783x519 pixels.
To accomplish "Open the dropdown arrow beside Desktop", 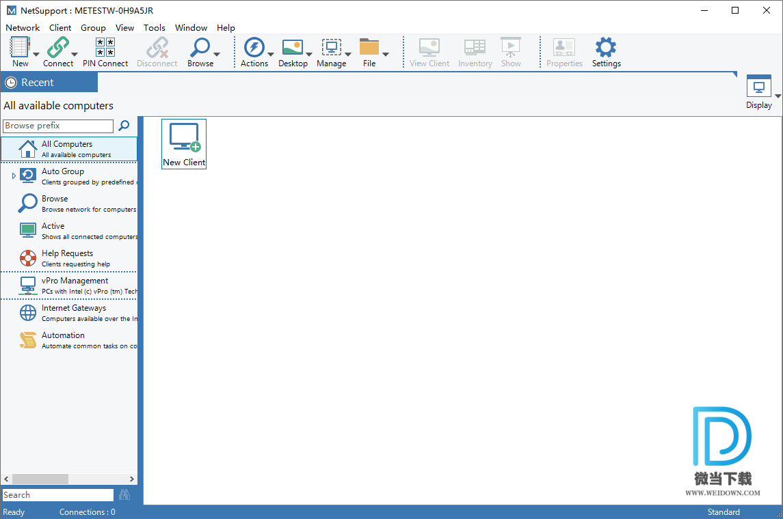I will coord(309,55).
